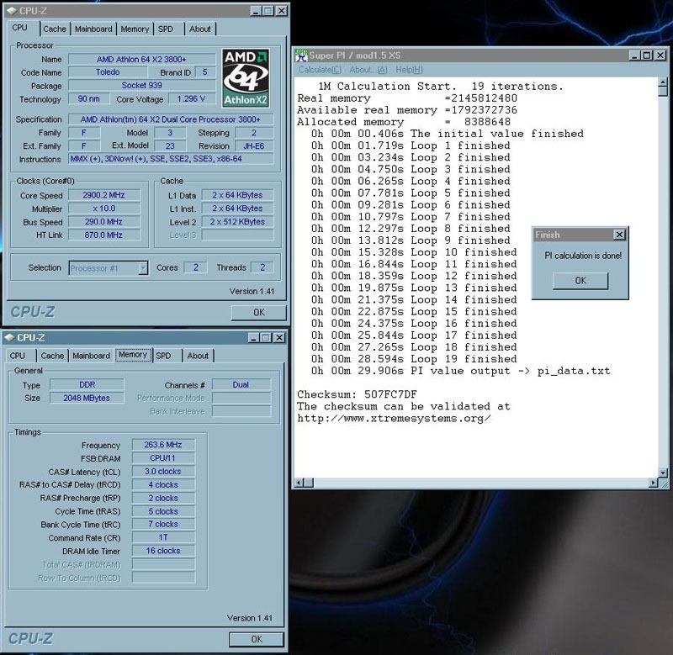Click the Core Voltage value 1.296 V
Viewport: 673px width, 655px height.
pos(192,98)
